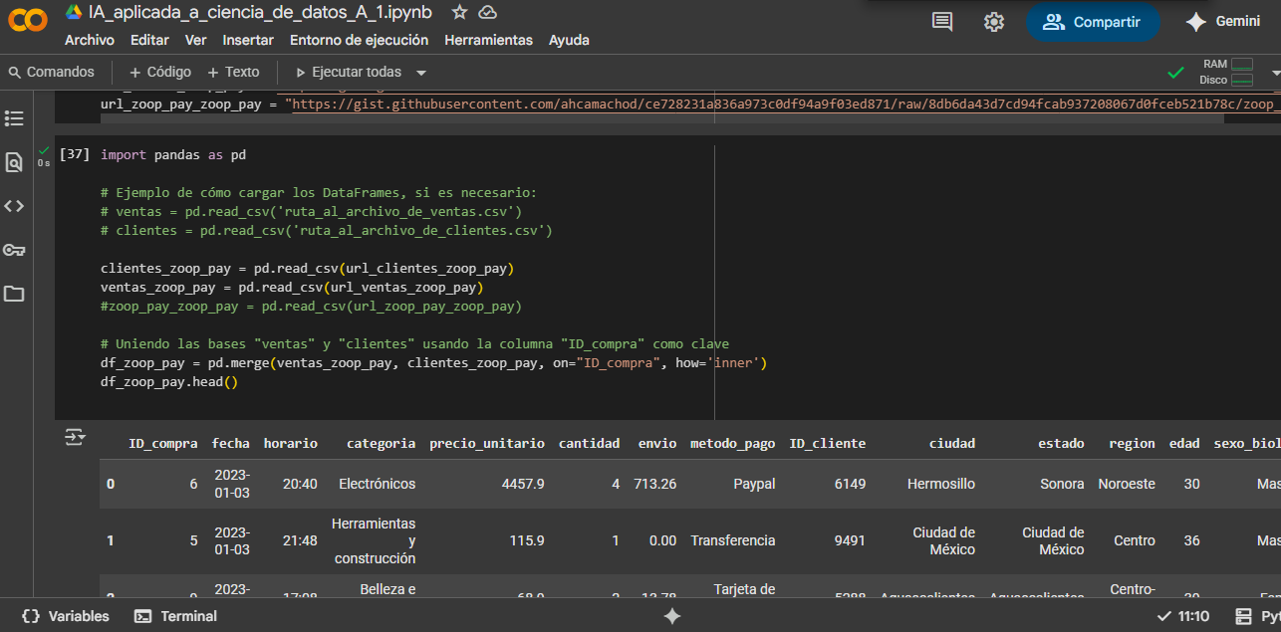Screen dimensions: 1281x632
Task: Select the price value 4457.9
Action: coord(524,484)
